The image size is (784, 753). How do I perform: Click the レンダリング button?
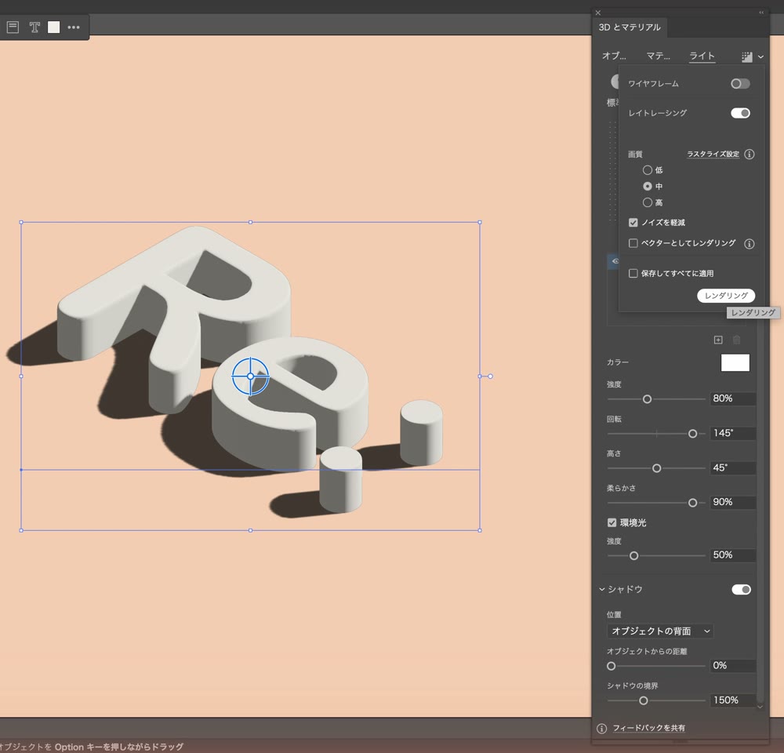(726, 296)
